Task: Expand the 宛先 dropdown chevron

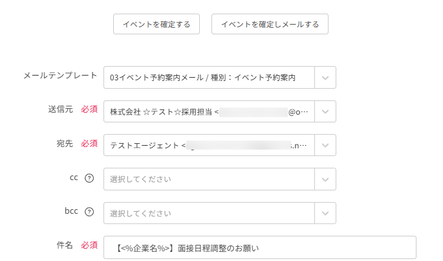Action: pyautogui.click(x=325, y=145)
